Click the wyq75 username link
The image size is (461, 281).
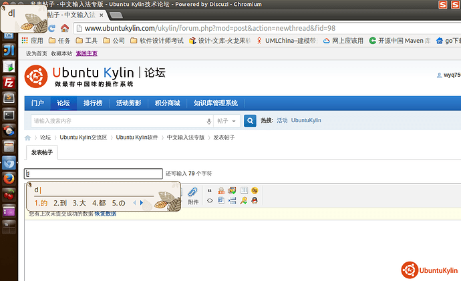pyautogui.click(x=452, y=75)
